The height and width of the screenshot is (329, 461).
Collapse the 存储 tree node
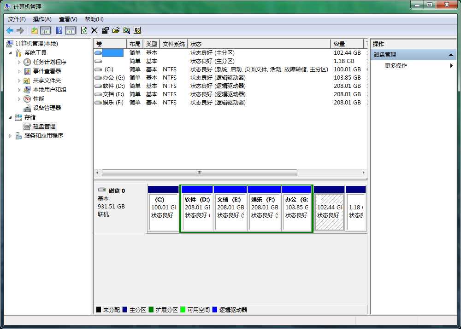coord(10,117)
